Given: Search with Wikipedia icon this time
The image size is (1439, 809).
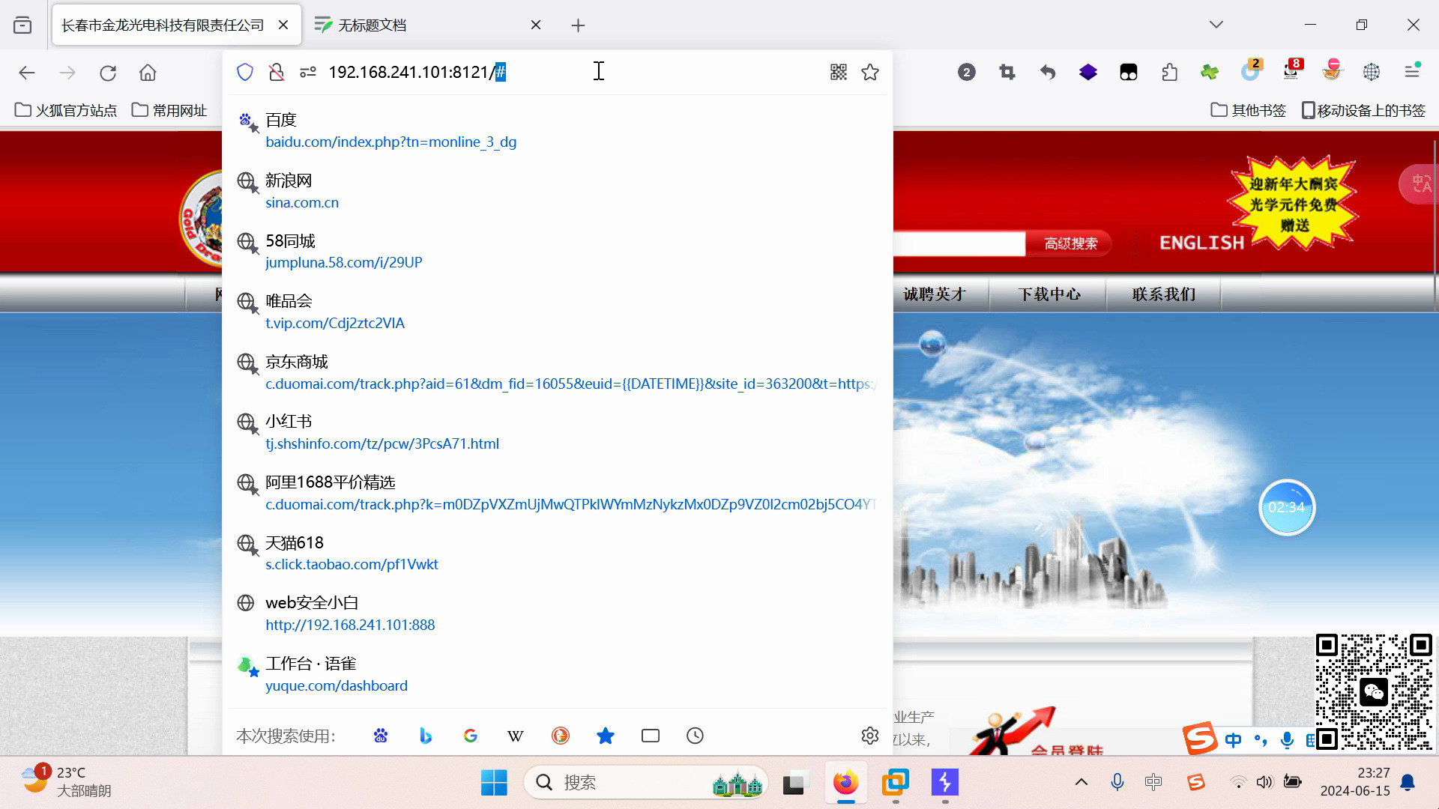Looking at the screenshot, I should click(x=516, y=736).
